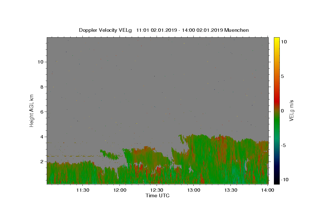Click the height axis label 8
The width and height of the screenshot is (332, 221).
coord(42,87)
